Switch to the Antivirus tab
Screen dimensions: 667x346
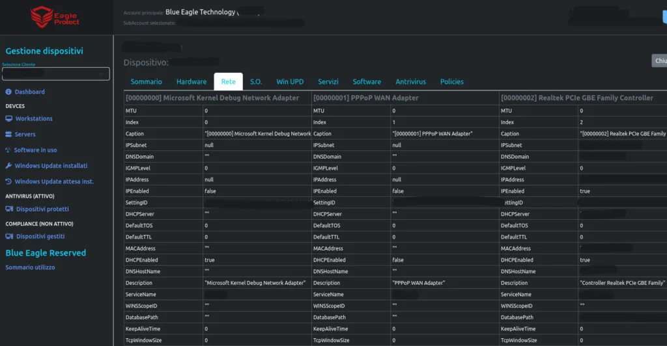410,81
